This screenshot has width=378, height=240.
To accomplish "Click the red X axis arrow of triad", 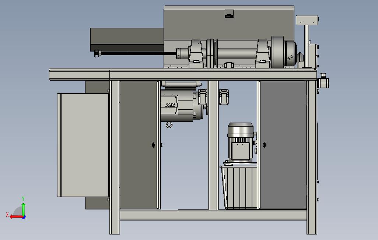I will point(16,217).
